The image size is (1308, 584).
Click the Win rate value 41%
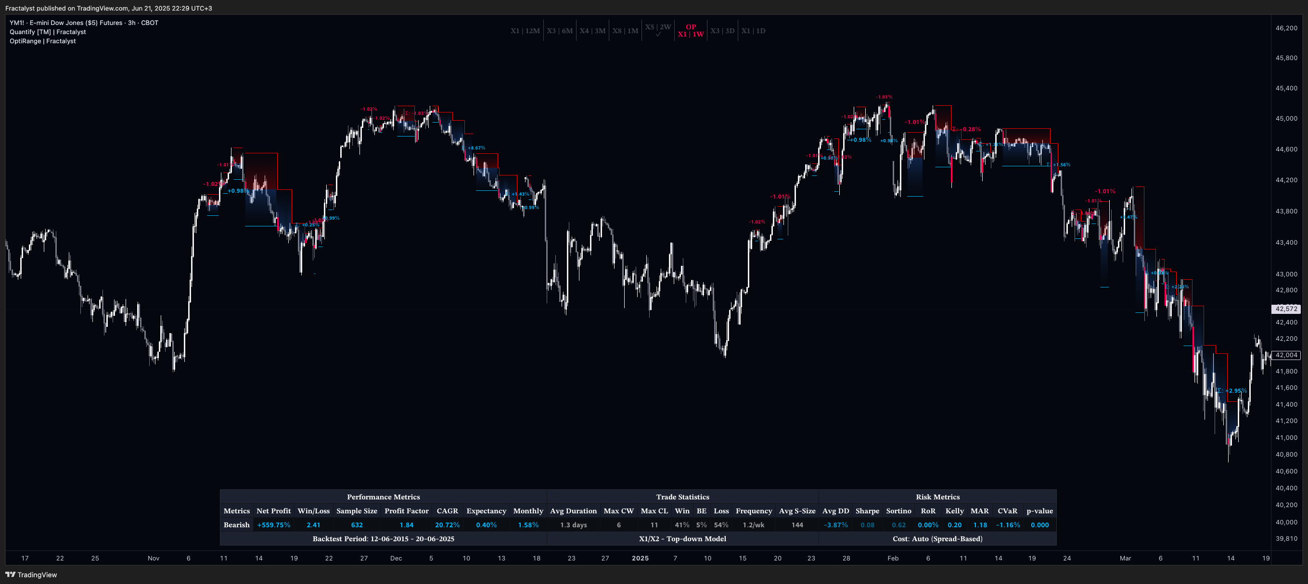pos(682,525)
